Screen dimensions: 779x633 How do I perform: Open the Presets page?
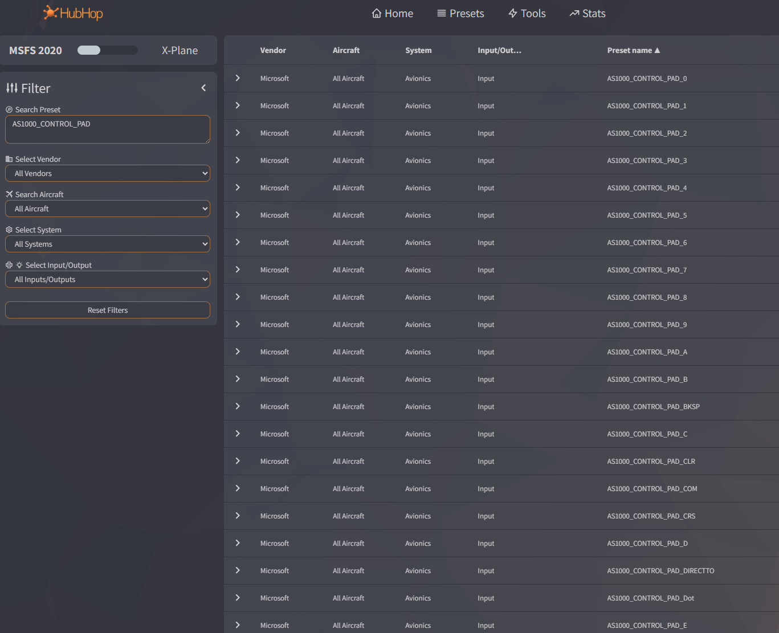pos(460,13)
